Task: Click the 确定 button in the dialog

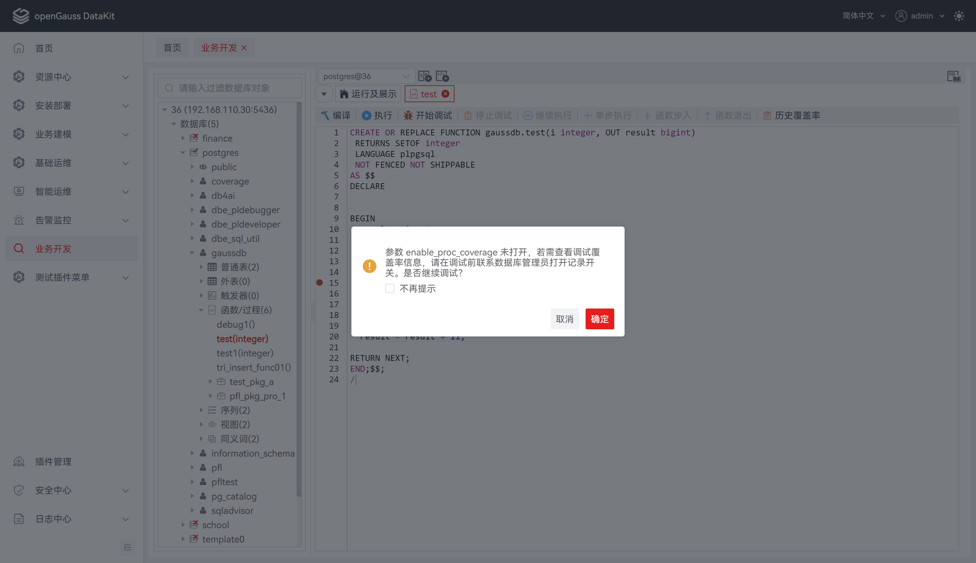Action: coord(599,319)
